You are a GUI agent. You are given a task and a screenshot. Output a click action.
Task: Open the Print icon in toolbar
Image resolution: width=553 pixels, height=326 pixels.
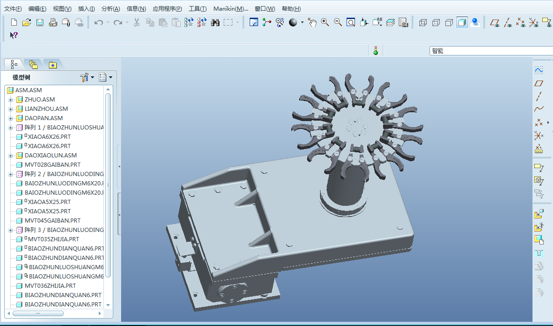pos(53,22)
